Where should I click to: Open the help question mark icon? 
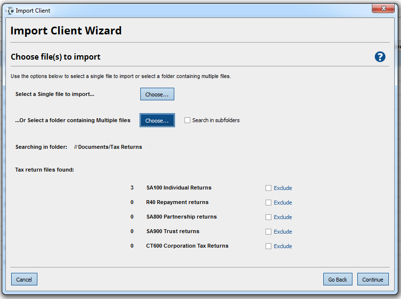click(x=380, y=57)
